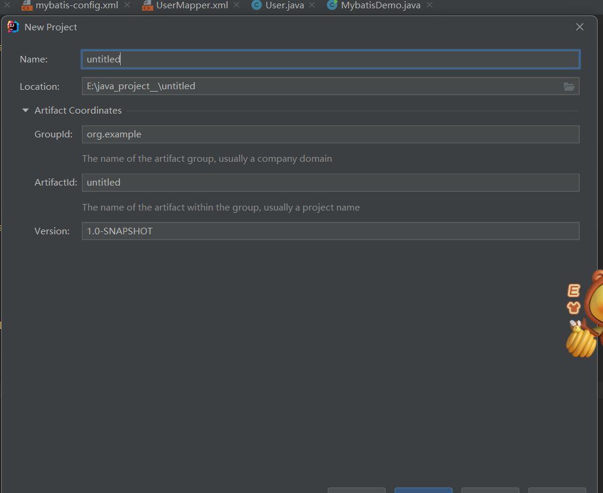Click the shirt icon on the mascot widget
The width and height of the screenshot is (603, 493).
(x=574, y=308)
